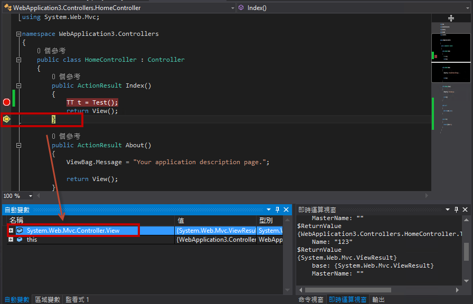Click the red breakpoint marker in the margin
This screenshot has width=473, height=304.
[6, 102]
